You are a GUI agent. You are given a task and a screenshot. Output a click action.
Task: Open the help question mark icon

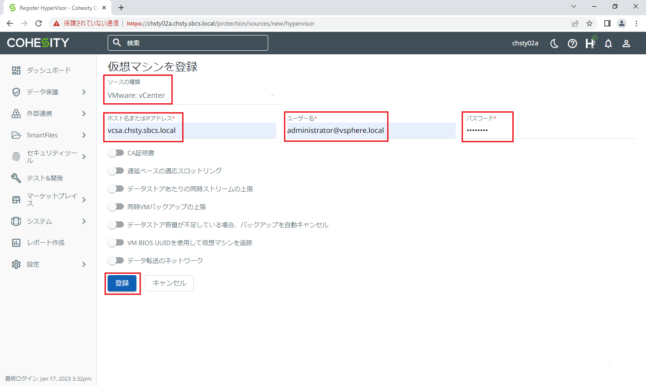coord(572,44)
